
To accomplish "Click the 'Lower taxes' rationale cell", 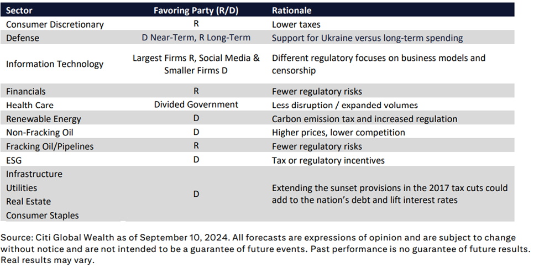I will click(x=296, y=25).
